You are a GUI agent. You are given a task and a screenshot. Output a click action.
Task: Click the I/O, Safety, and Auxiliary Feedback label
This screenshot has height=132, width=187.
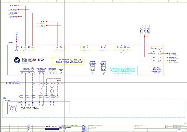coord(157,70)
